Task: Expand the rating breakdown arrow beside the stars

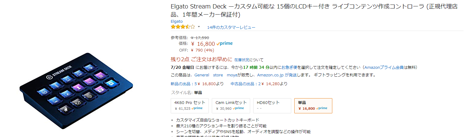Action: pyautogui.click(x=199, y=27)
